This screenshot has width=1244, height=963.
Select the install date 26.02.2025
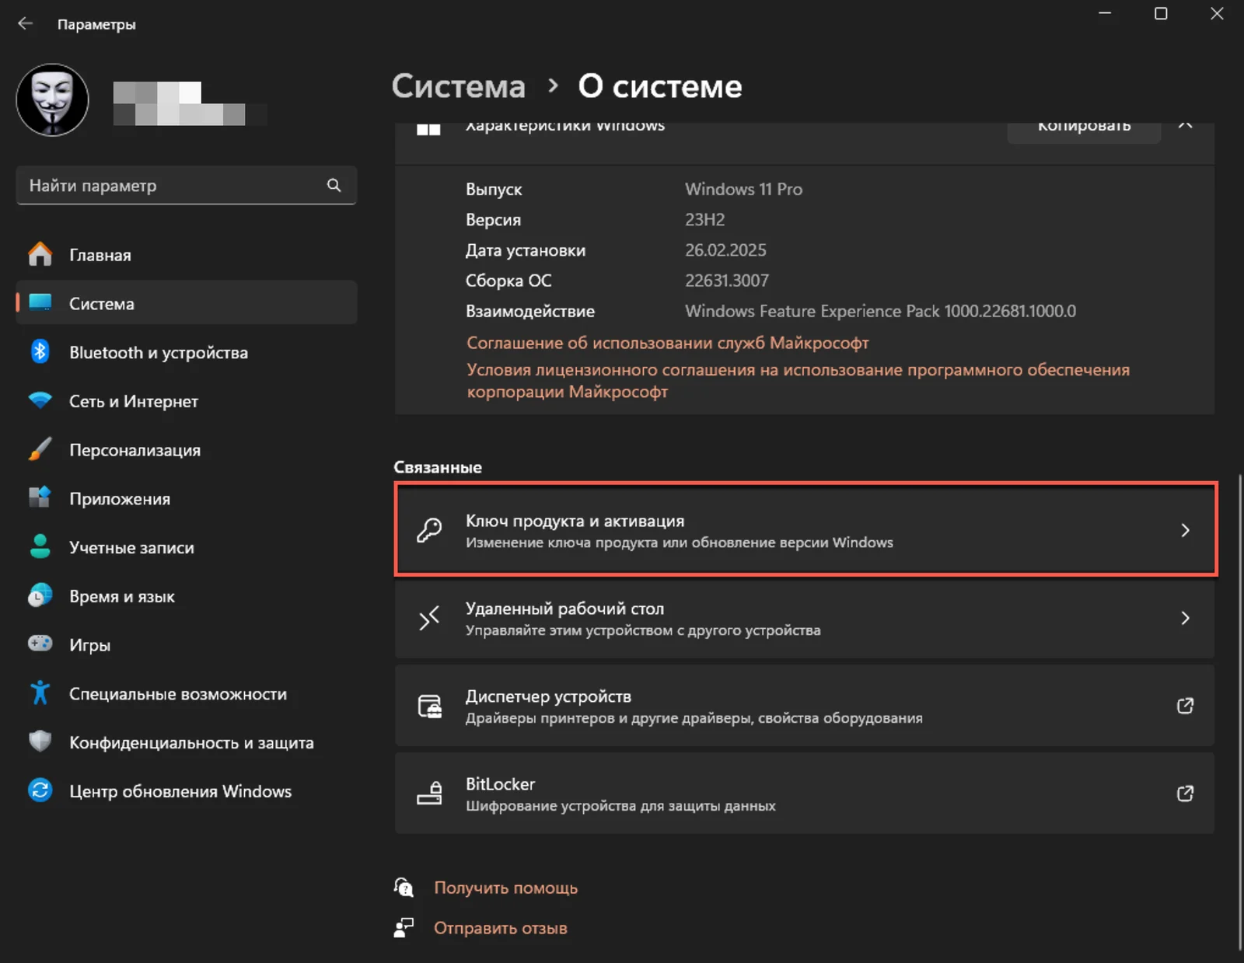pos(725,250)
